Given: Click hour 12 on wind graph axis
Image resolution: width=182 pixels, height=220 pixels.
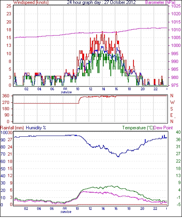Looking at the screenshot, I should pyautogui.click(x=90, y=89).
